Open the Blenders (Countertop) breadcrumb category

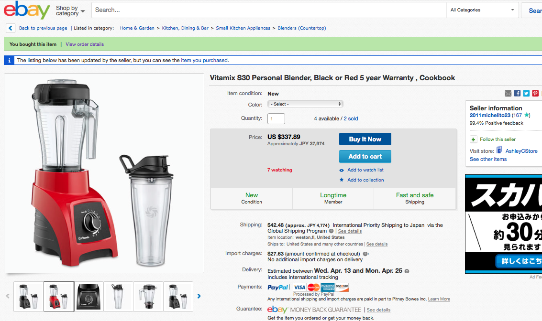click(302, 28)
